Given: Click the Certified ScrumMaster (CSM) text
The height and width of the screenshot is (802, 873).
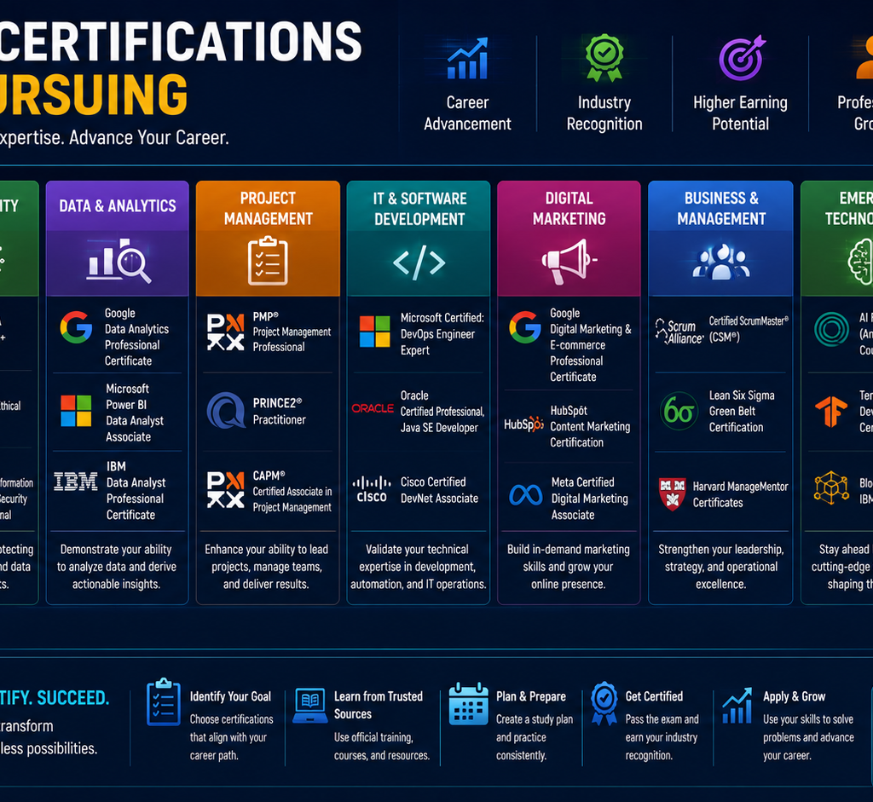Looking at the screenshot, I should coord(749,329).
